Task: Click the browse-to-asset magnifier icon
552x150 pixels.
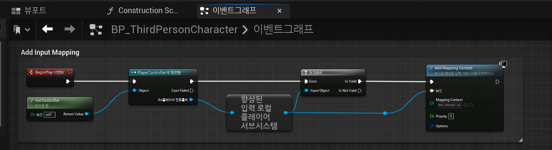Action: (x=471, y=105)
